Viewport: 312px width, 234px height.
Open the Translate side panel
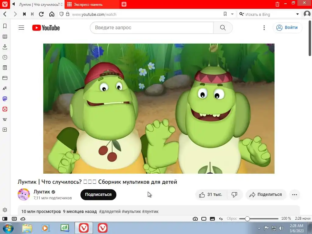[x=5, y=88]
